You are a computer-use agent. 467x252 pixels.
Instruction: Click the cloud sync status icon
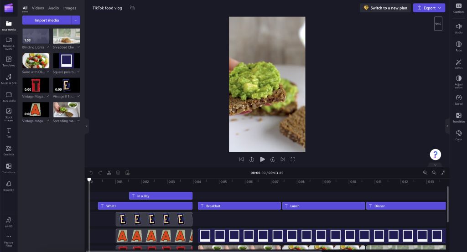(x=133, y=8)
